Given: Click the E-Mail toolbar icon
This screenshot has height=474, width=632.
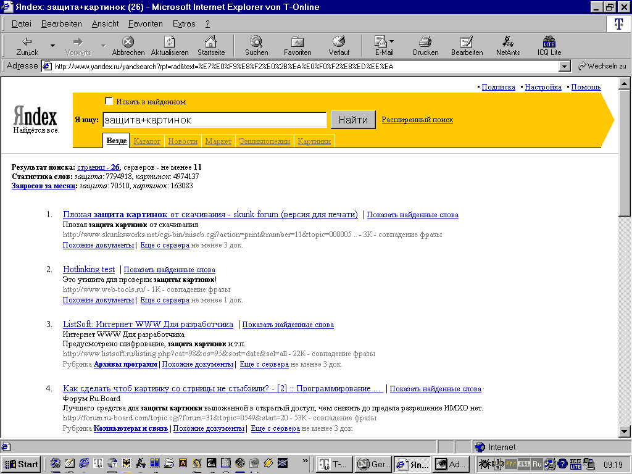Looking at the screenshot, I should click(381, 46).
